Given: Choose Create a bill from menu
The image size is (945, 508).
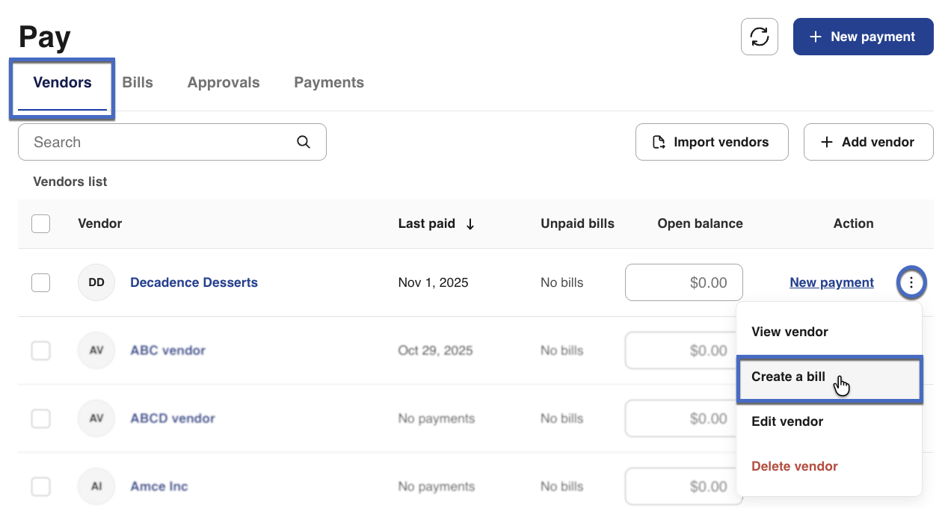Looking at the screenshot, I should pos(789,377).
